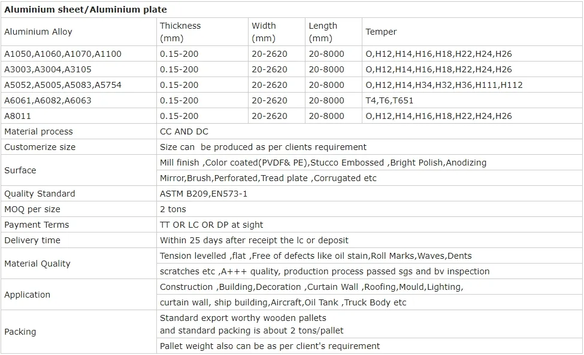
Task: Click the "CC AND DC" material process value
Action: 184,131
